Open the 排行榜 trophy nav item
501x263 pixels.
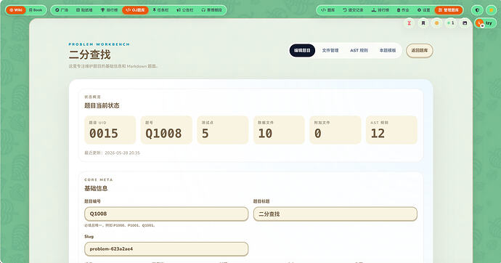pos(109,10)
